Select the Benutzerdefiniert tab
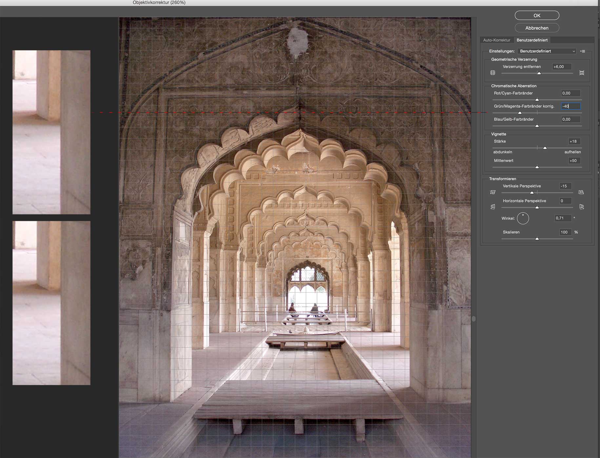This screenshot has height=458, width=600. [x=532, y=40]
